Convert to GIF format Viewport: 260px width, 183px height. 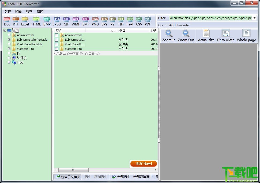click(66, 21)
